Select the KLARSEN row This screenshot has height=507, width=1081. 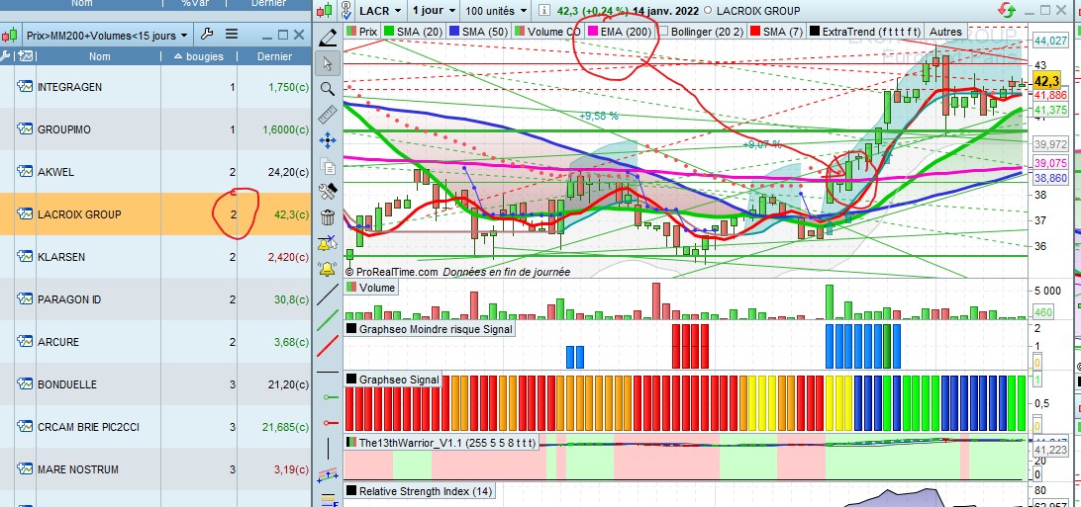(x=155, y=257)
